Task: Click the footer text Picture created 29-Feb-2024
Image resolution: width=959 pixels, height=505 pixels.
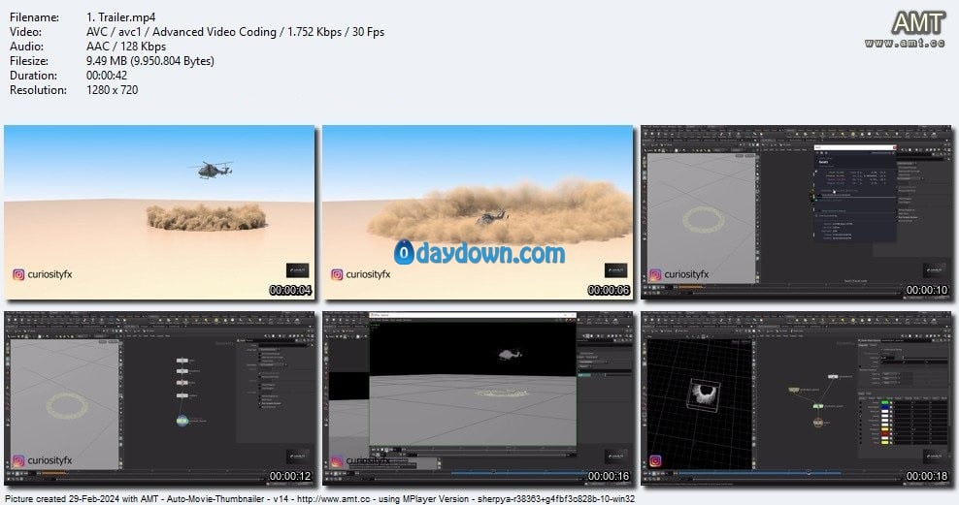Action: tap(60, 499)
